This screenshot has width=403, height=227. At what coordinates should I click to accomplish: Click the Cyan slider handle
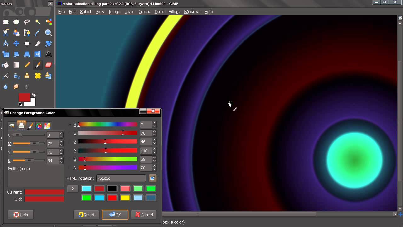click(17, 135)
